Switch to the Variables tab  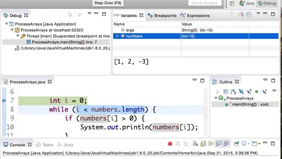click(x=129, y=15)
